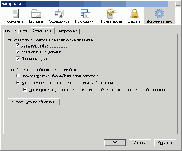Toggle Установленных дополнений checkbox
Image resolution: width=182 pixels, height=151 pixels.
(x=18, y=52)
